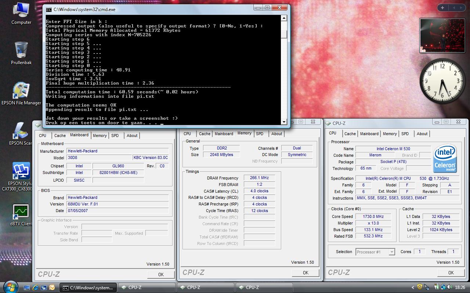The width and height of the screenshot is (470, 293).
Task: Click Show Desktop quick launch icon
Action: pos(27,288)
